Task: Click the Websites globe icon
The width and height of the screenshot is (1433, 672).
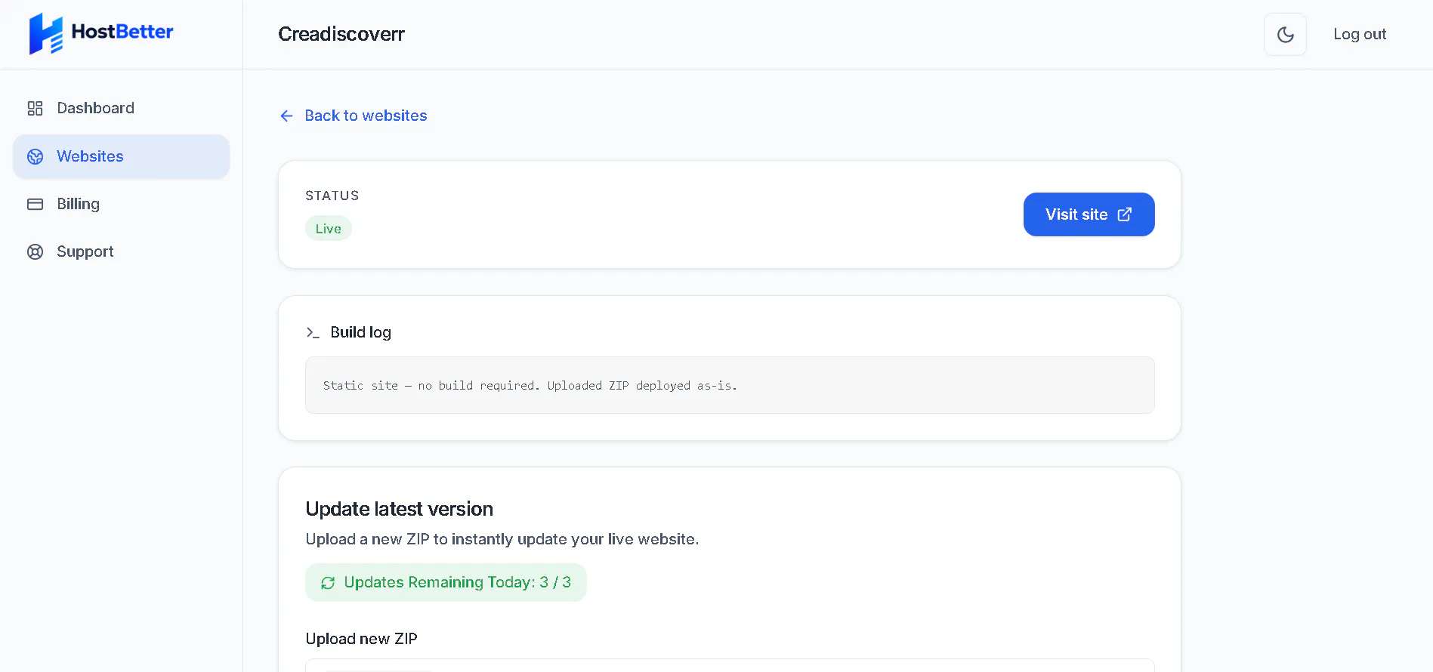Action: (x=35, y=156)
